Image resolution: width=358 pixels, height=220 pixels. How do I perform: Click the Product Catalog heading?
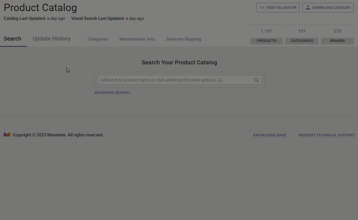point(40,8)
